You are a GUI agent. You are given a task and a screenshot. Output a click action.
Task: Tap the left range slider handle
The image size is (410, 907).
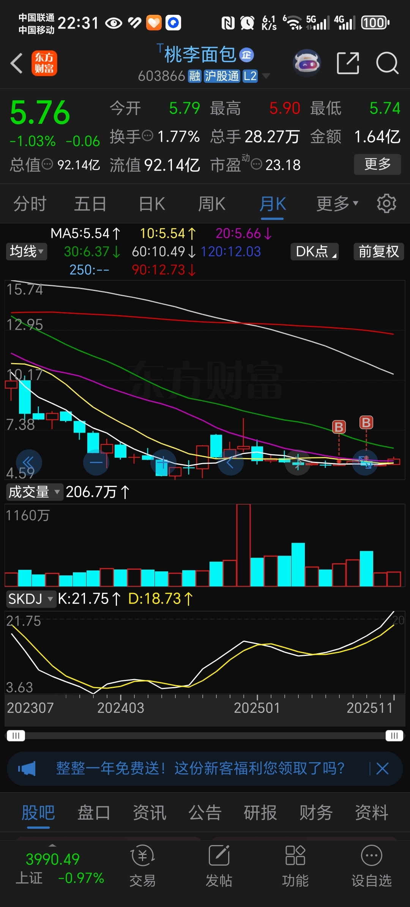(x=16, y=736)
